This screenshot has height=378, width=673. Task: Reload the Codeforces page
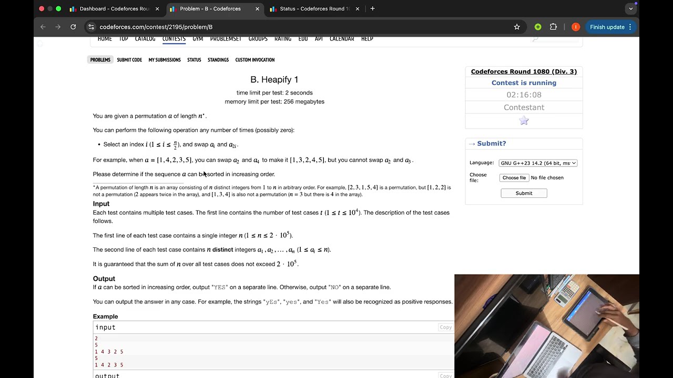tap(73, 27)
